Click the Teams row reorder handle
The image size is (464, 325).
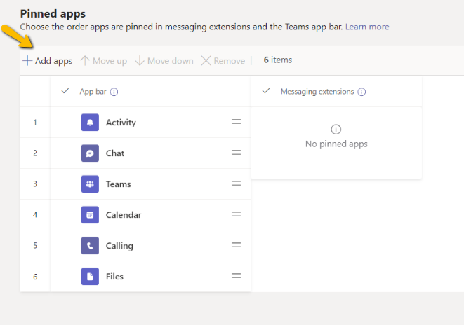236,184
